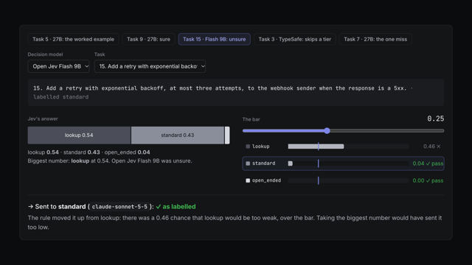This screenshot has width=472, height=265.
Task: Click the small open_ended segment of answer bar
Action: pyautogui.click(x=227, y=135)
